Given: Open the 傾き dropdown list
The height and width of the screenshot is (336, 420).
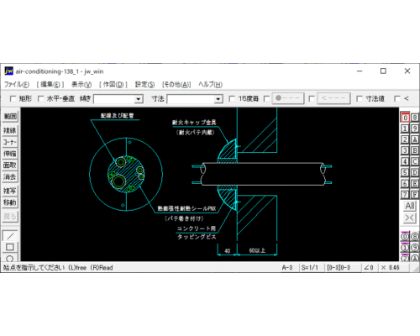Looking at the screenshot, I should point(138,99).
